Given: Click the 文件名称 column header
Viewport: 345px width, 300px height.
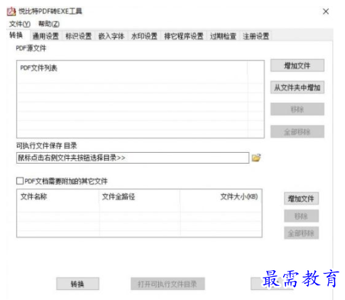Looking at the screenshot, I should coord(58,196).
